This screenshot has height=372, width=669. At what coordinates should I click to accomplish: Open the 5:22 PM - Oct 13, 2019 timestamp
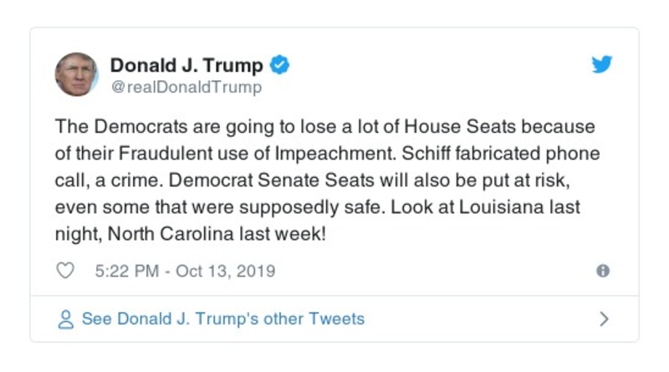click(x=186, y=271)
